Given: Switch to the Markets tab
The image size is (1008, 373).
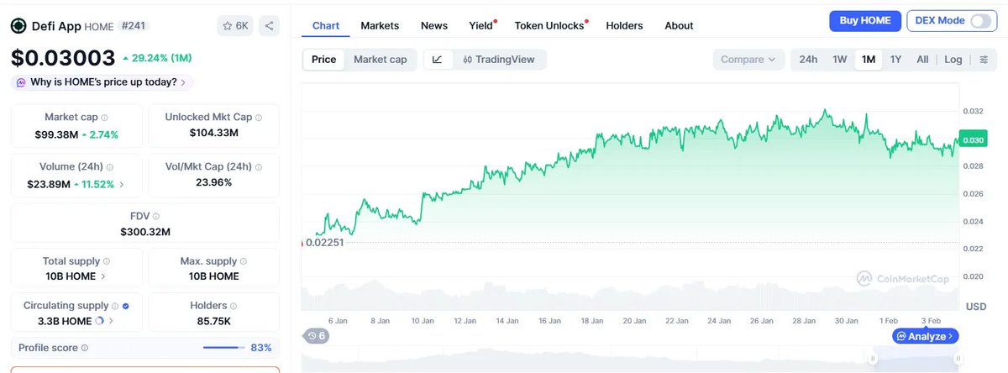Looking at the screenshot, I should (x=380, y=25).
